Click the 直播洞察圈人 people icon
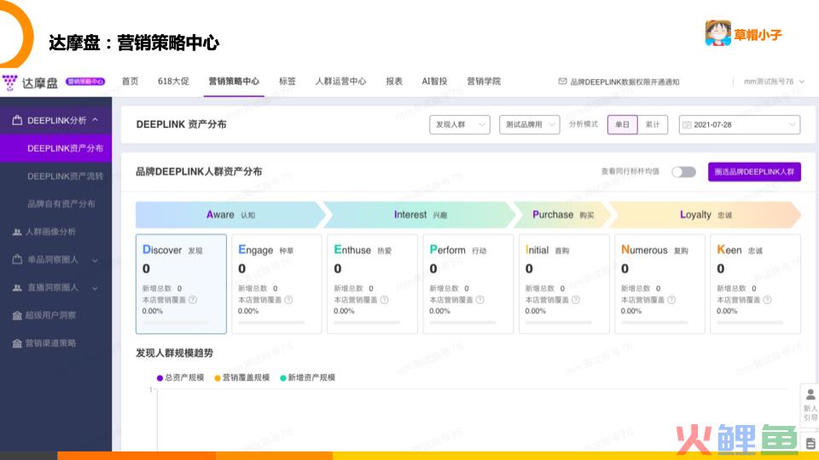This screenshot has height=460, width=819. tap(17, 287)
